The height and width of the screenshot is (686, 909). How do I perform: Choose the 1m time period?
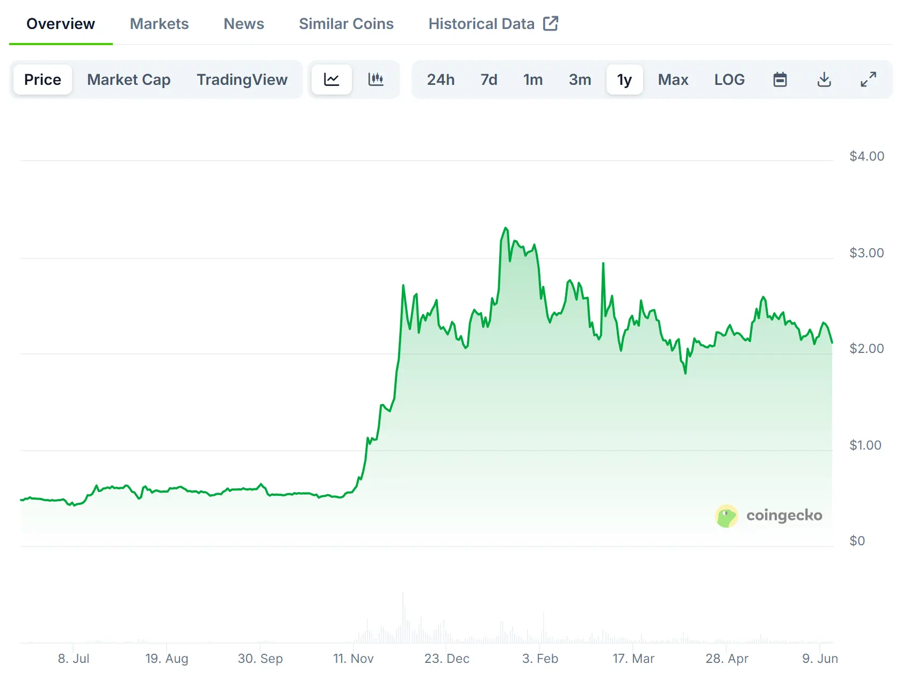[532, 80]
